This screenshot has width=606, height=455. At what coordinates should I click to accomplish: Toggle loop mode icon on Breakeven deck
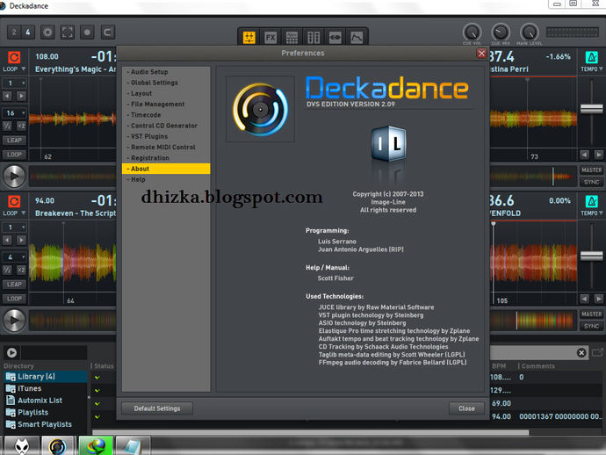(14, 201)
